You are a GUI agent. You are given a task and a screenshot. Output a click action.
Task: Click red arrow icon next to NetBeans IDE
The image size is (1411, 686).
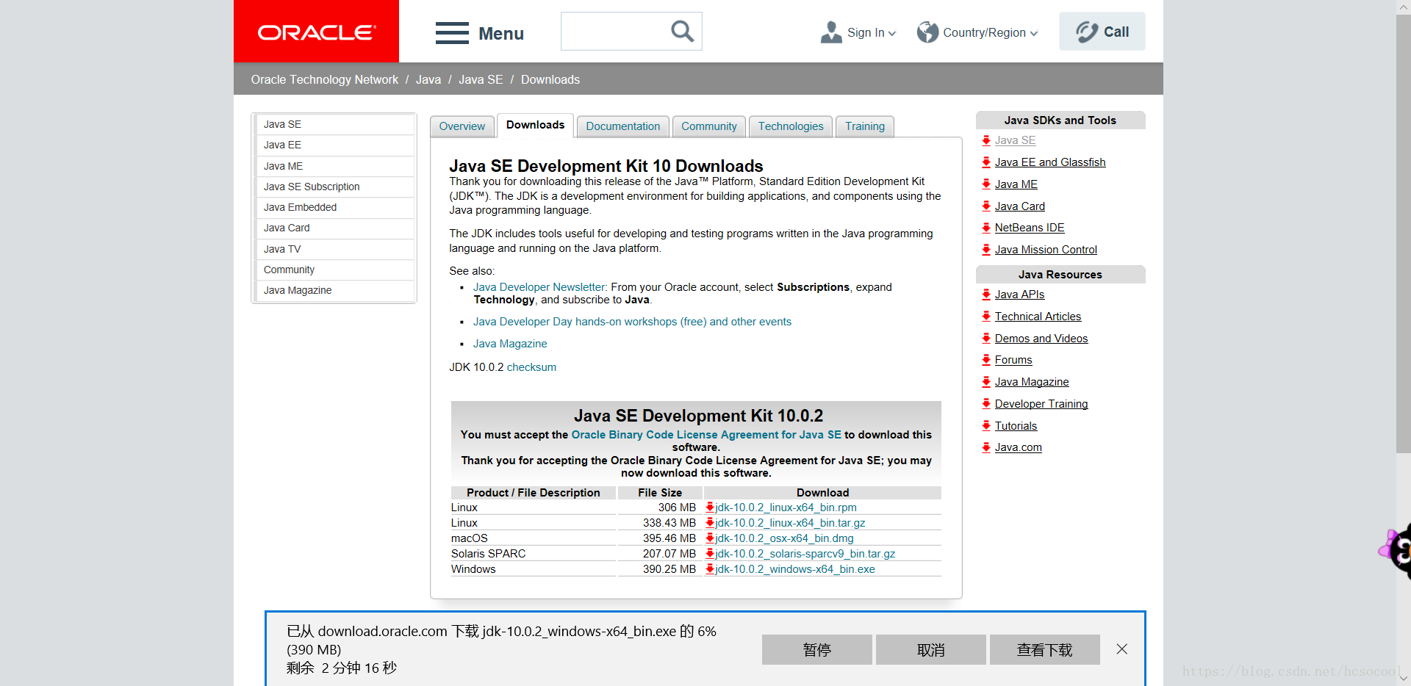pos(986,228)
